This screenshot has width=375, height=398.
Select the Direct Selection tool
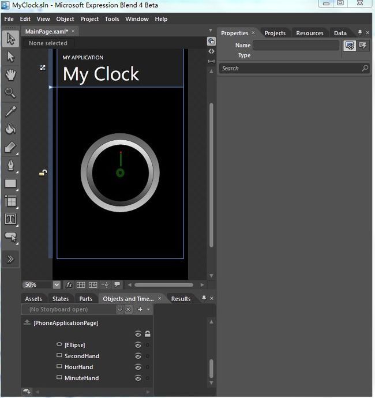click(x=10, y=57)
